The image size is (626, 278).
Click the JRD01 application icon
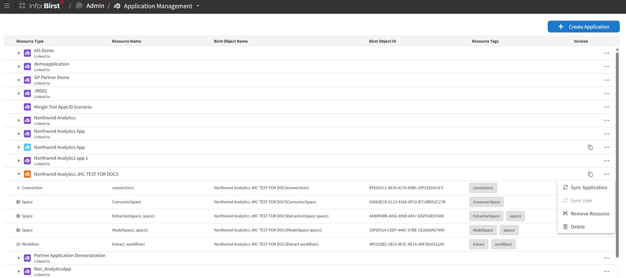tap(28, 93)
